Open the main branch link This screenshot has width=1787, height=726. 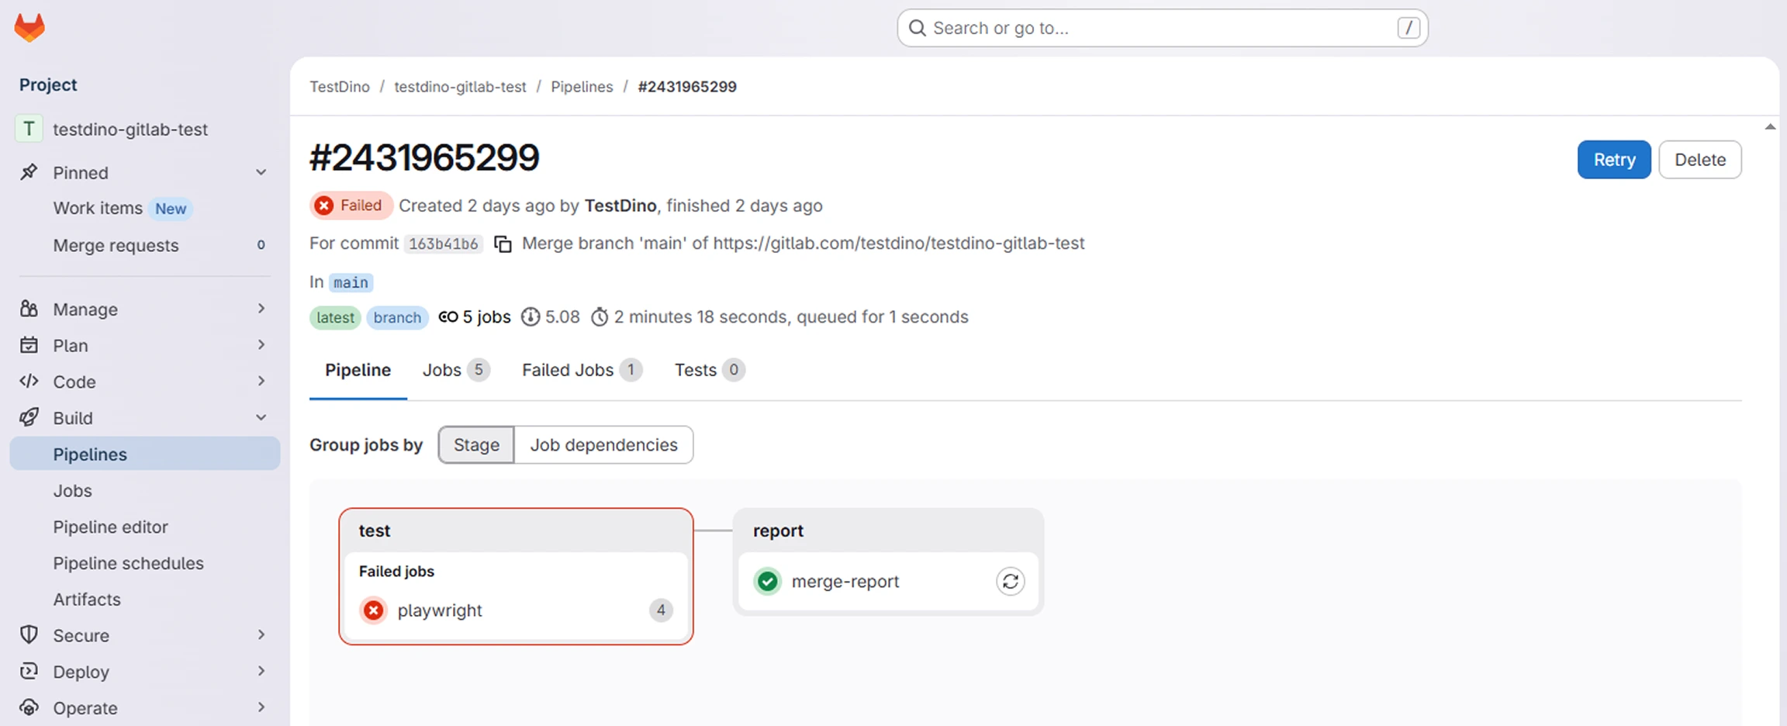point(351,282)
